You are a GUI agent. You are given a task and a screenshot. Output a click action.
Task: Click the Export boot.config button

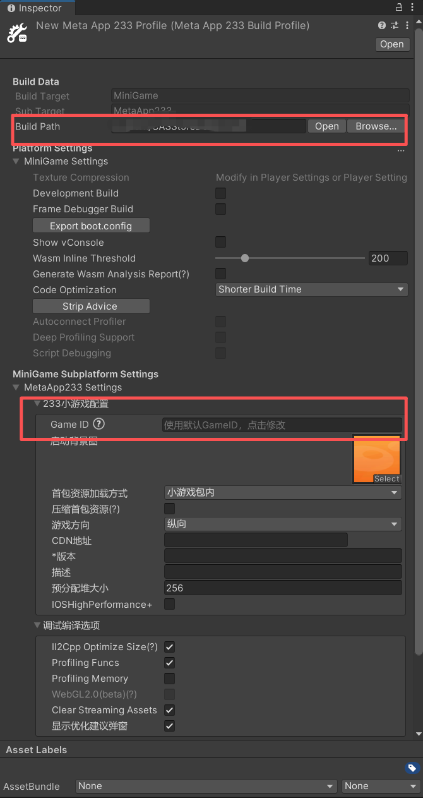point(91,226)
